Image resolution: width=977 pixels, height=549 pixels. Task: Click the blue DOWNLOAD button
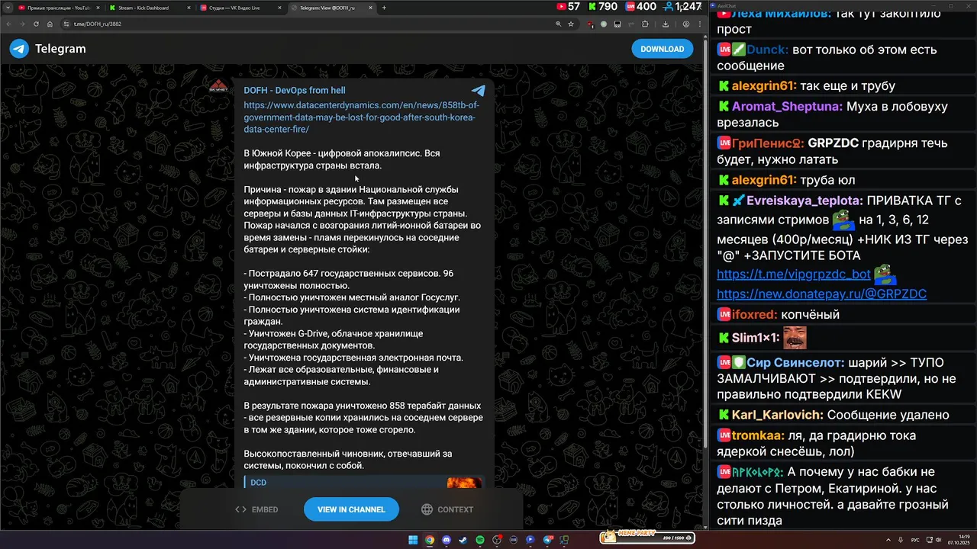[662, 49]
